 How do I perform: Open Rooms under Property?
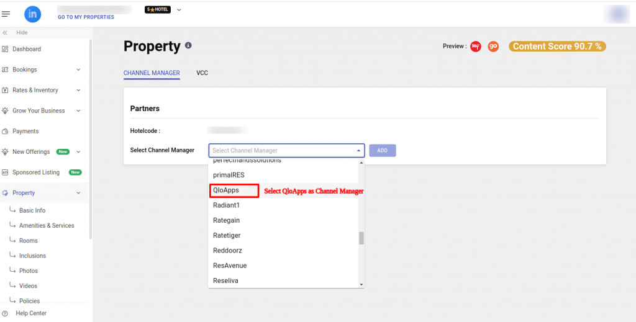29,241
